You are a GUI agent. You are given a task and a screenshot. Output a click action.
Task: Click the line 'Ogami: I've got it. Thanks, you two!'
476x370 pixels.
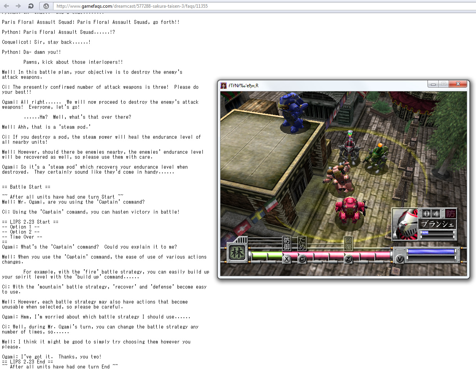pos(52,357)
